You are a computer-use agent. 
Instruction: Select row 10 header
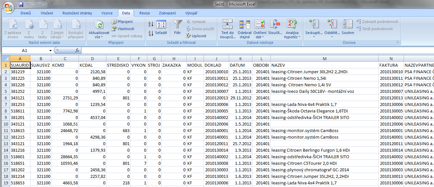(x=5, y=124)
